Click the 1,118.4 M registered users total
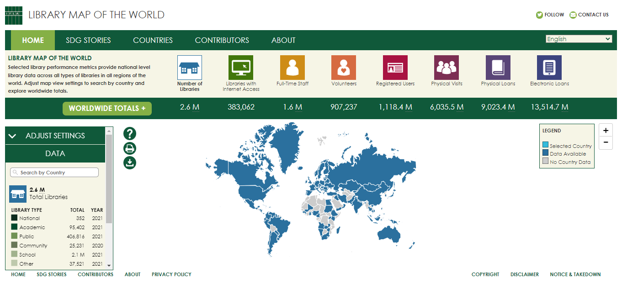Screen dimensions: 622x299 [395, 107]
